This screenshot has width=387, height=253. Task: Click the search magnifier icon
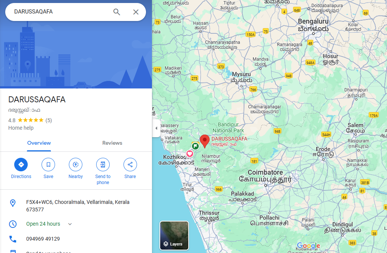click(x=117, y=12)
